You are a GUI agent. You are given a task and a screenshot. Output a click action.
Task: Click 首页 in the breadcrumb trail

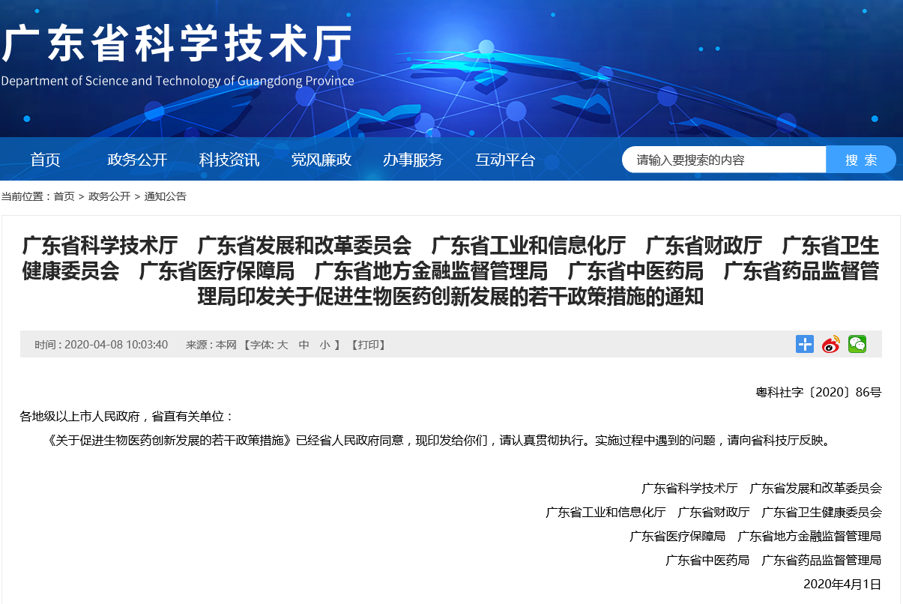pyautogui.click(x=64, y=196)
